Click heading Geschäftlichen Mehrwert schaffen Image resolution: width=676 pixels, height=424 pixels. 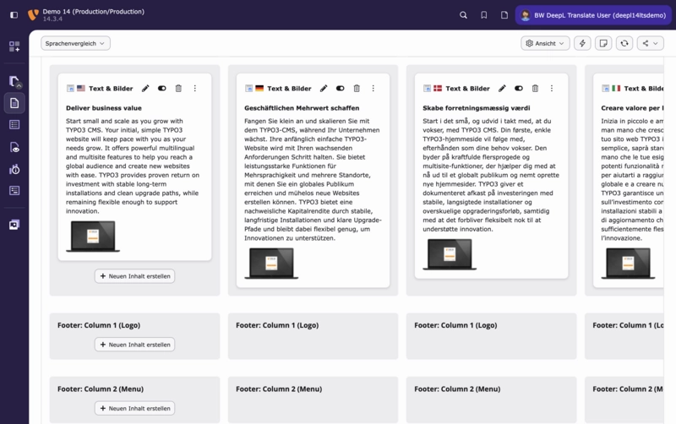point(302,108)
